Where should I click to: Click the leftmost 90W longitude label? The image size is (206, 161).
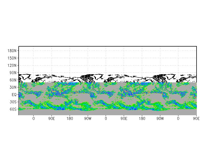click(88, 119)
